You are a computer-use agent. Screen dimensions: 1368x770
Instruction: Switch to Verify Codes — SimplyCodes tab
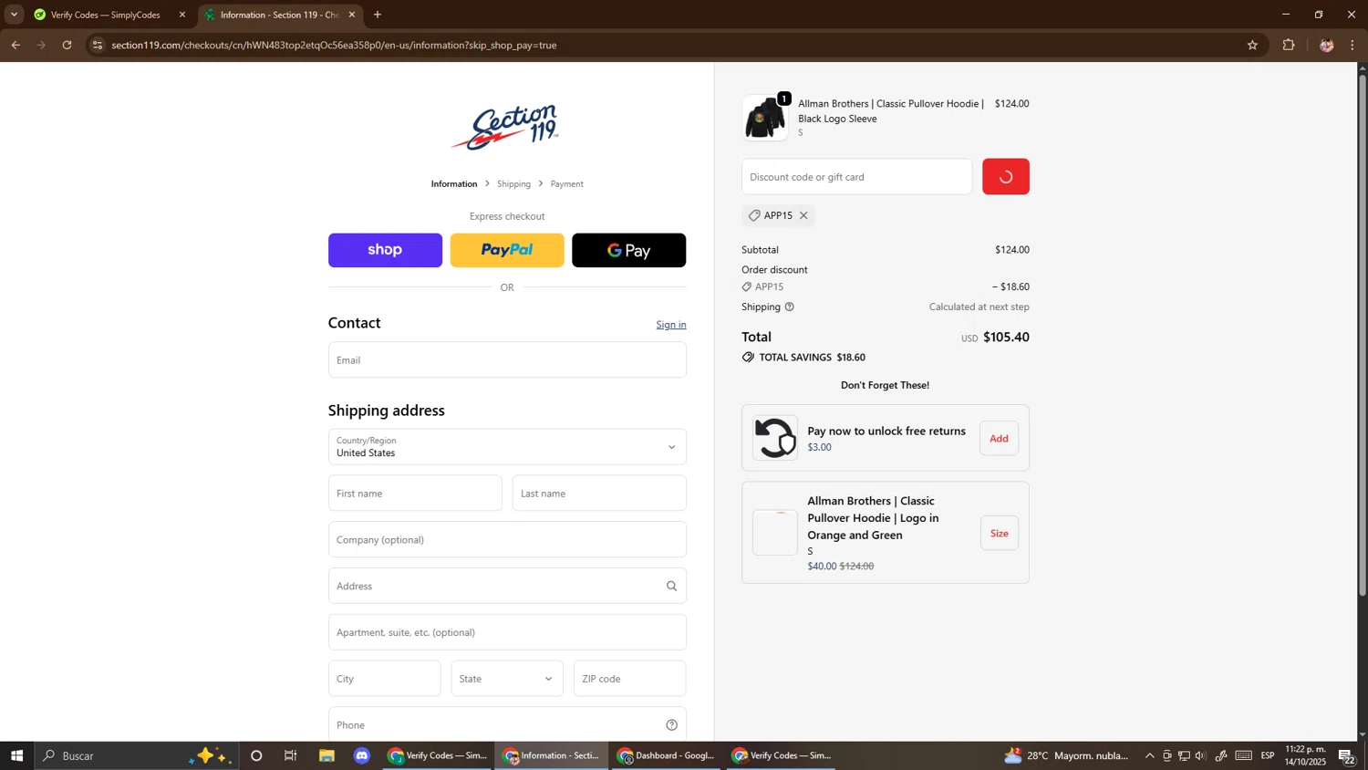tap(106, 15)
